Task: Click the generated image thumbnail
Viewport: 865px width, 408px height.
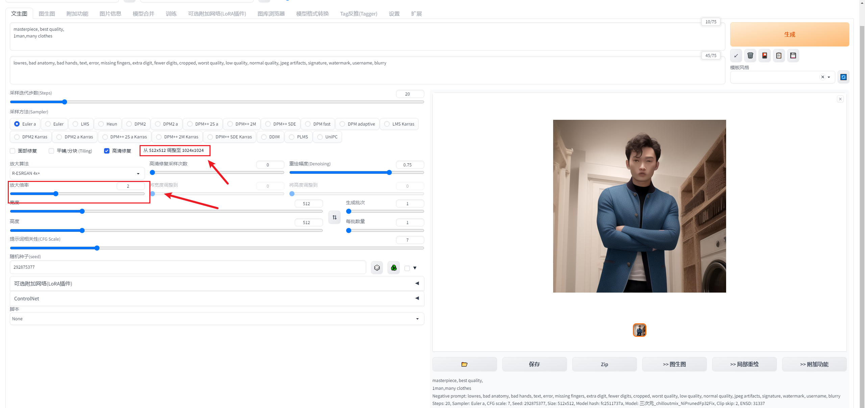Action: (639, 330)
